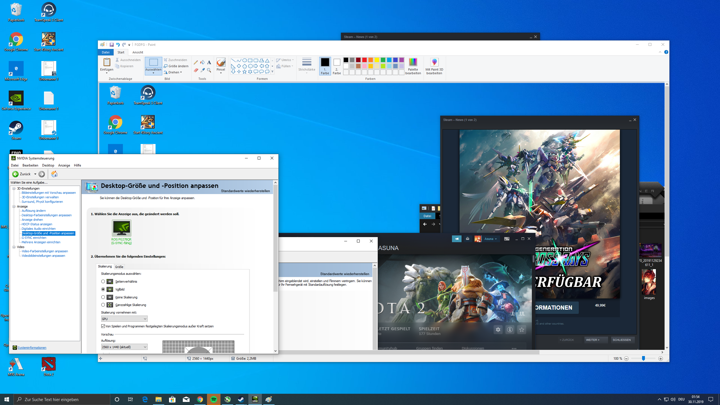The image size is (720, 405).
Task: Collapse the 3D-Einstellungen tree node
Action: point(14,188)
